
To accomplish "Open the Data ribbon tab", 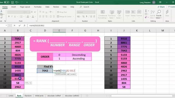I will tap(47, 7).
